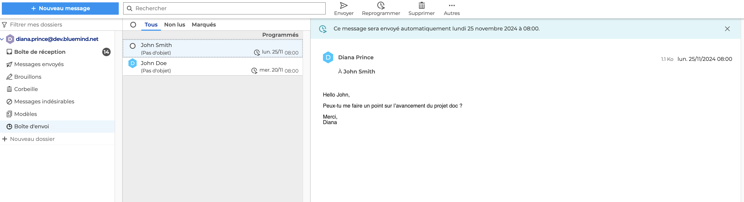Viewport: 744px width, 202px height.
Task: Select the John Smith message checkbox
Action: tap(133, 46)
